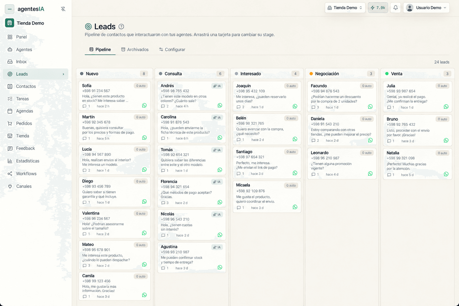The width and height of the screenshot is (459, 306).
Task: Click the Interesado column header title
Action: click(x=251, y=74)
